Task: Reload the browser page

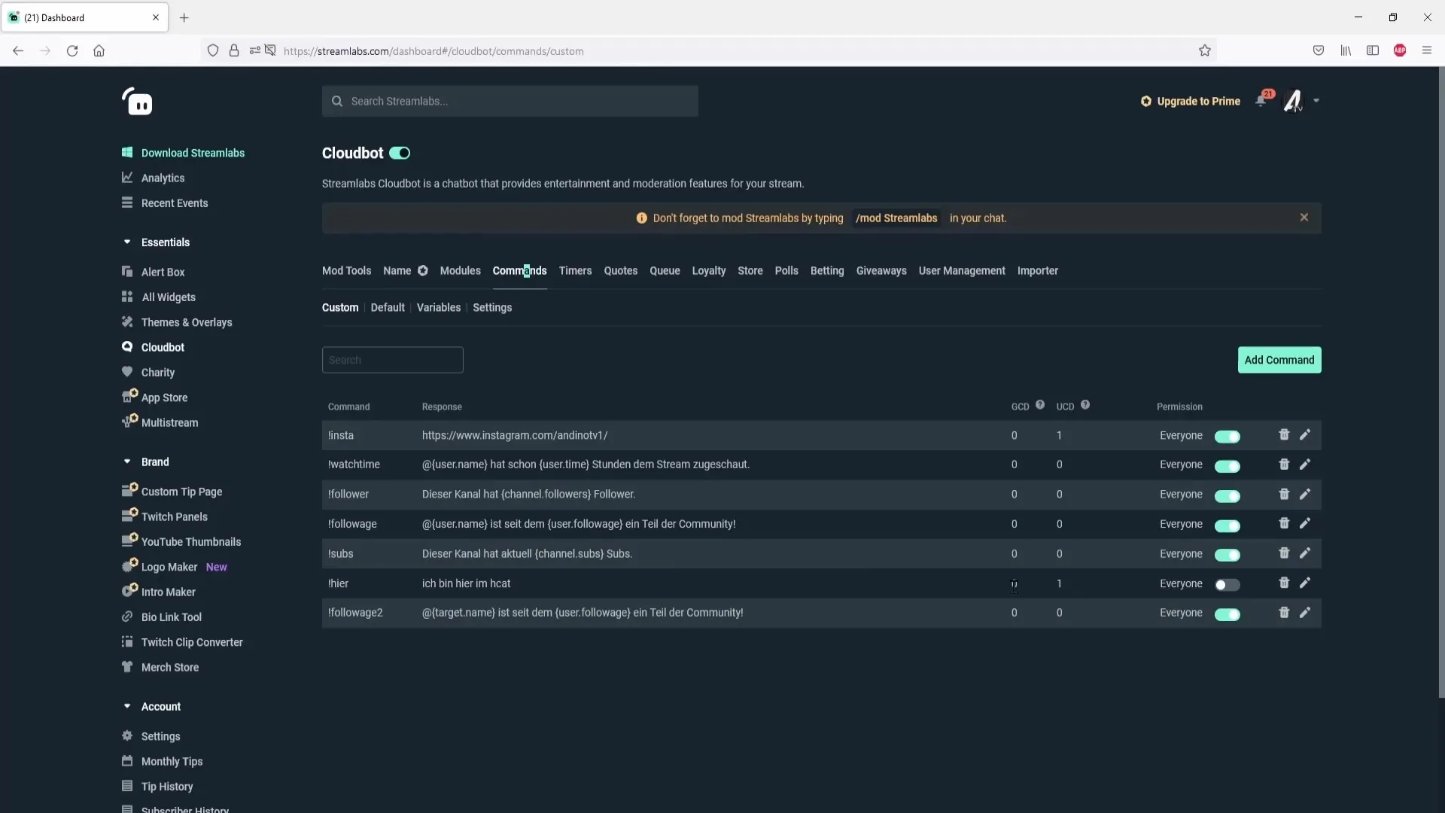Action: [72, 50]
